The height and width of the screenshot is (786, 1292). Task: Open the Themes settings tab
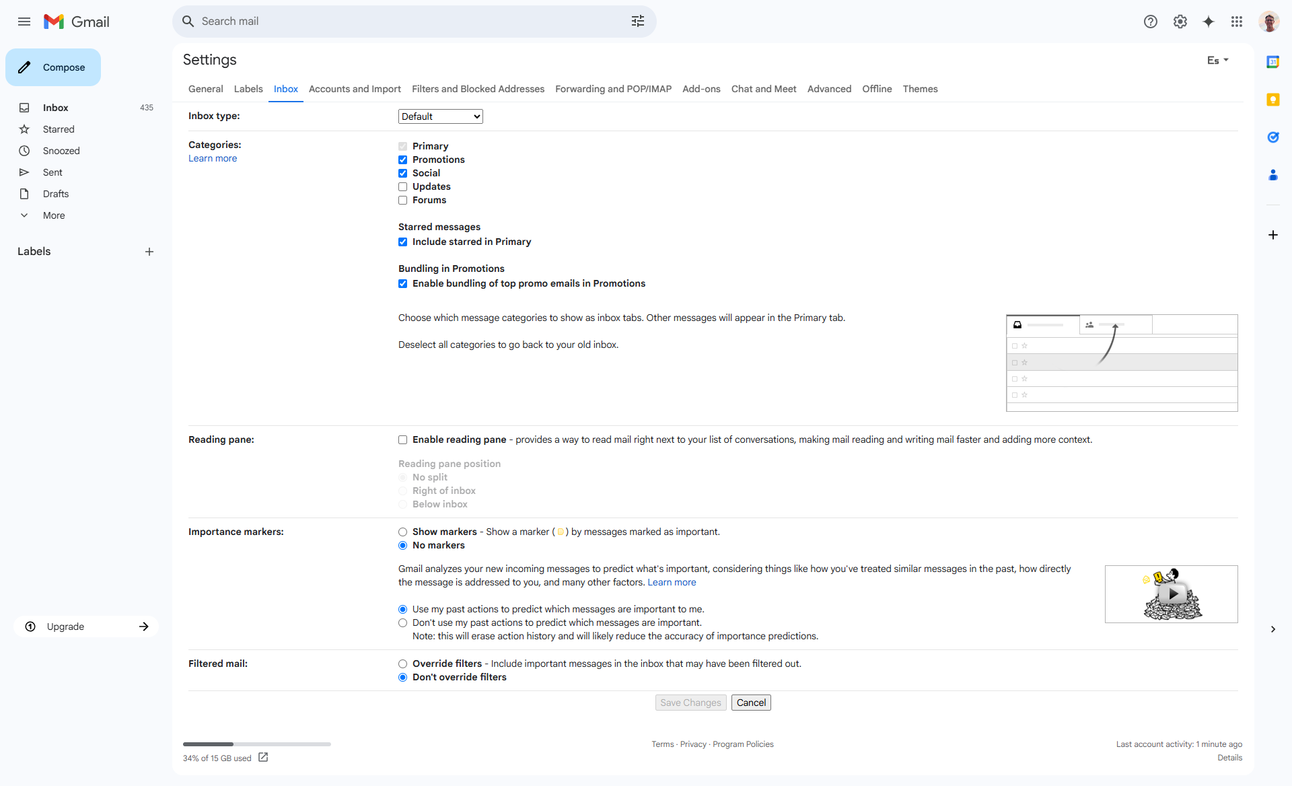920,89
